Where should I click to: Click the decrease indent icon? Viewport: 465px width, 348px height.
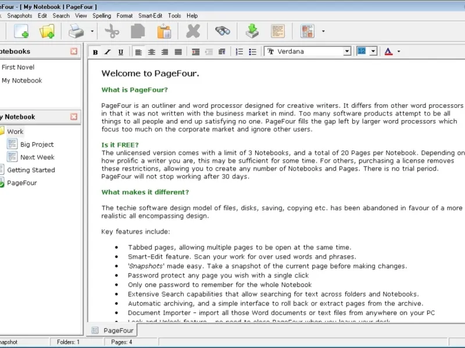(209, 52)
